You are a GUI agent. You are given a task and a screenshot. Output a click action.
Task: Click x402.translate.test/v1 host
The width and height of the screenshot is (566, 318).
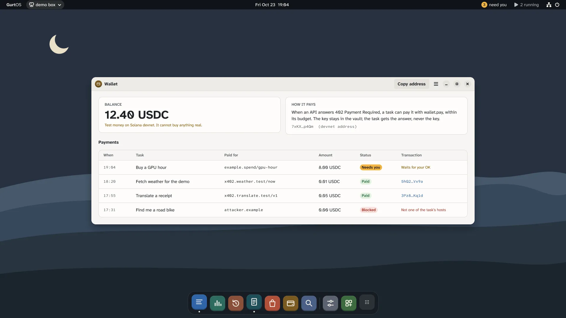pos(251,196)
